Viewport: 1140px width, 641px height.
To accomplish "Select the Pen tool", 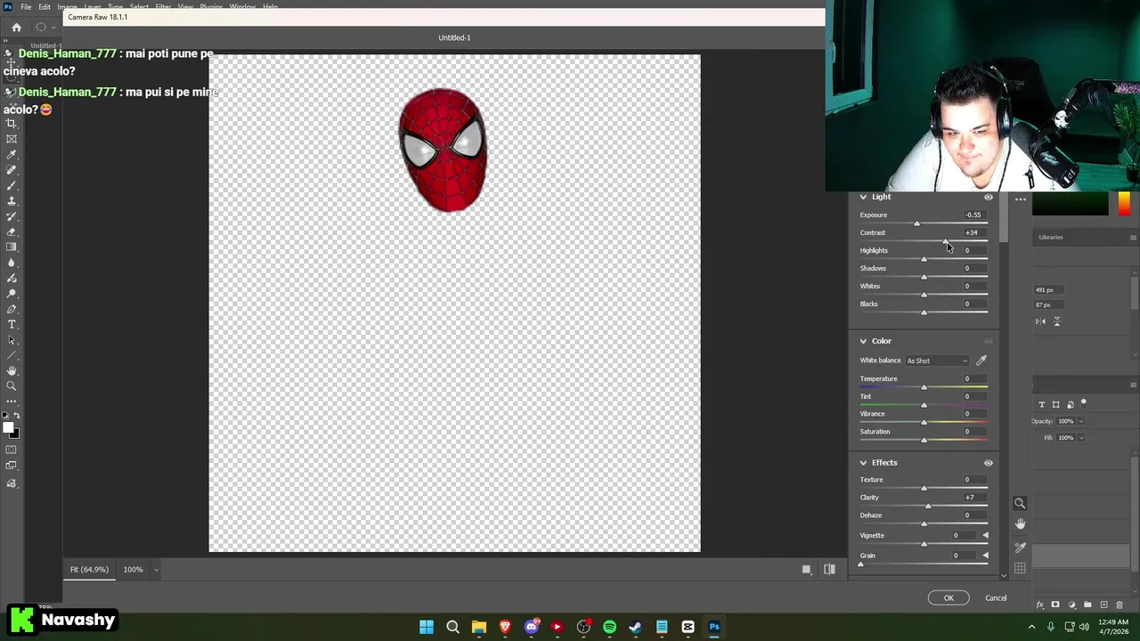I will [x=12, y=309].
